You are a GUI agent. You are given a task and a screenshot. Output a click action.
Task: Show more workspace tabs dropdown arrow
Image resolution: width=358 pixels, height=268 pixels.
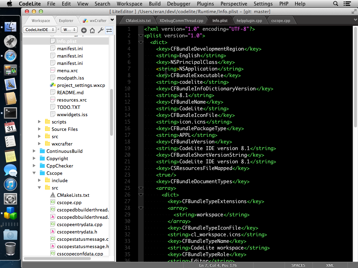coord(112,20)
